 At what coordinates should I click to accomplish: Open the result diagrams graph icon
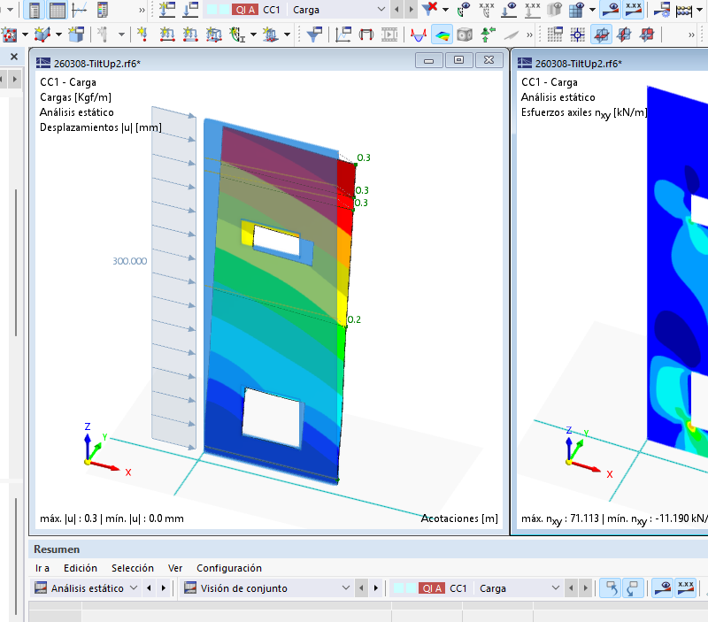[x=80, y=10]
